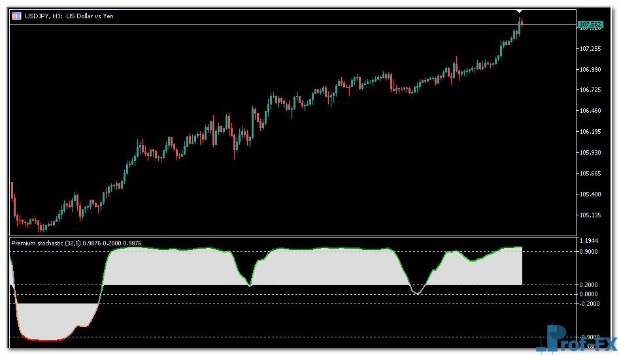The height and width of the screenshot is (355, 619).
Task: Select the 0.9000 indicator level label
Action: pyautogui.click(x=590, y=252)
